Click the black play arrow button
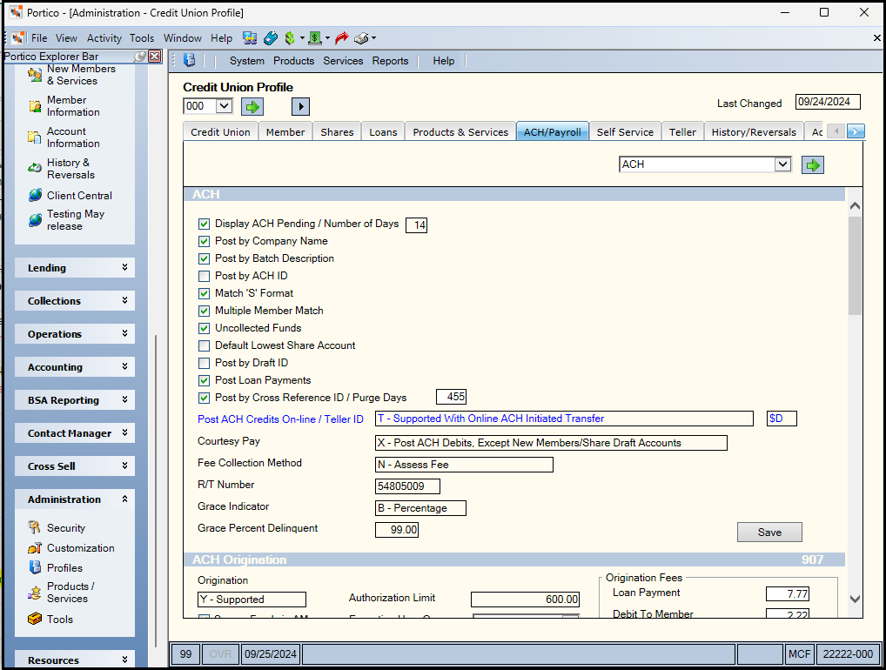 (300, 106)
